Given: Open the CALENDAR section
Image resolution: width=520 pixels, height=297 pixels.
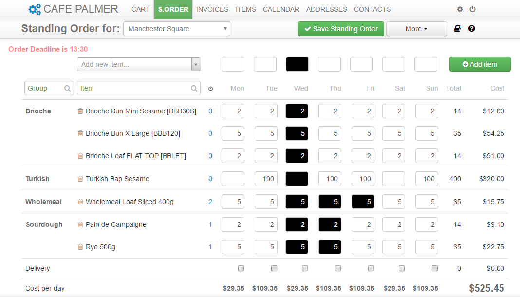Looking at the screenshot, I should (281, 9).
